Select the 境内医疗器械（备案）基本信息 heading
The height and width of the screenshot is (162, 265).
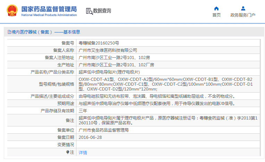pyautogui.click(x=44, y=32)
